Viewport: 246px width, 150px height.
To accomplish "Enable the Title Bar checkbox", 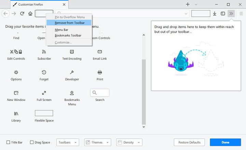I will [x=8, y=142].
